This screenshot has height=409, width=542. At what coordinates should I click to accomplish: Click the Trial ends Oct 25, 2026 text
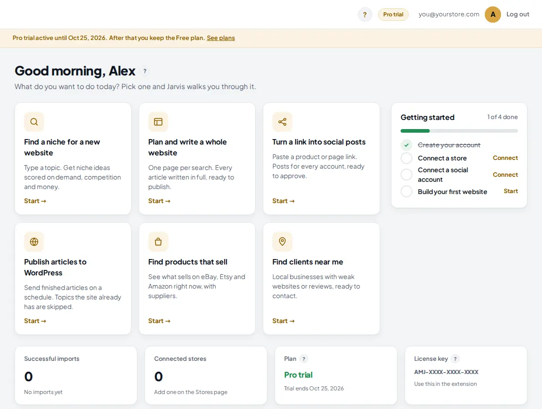(314, 388)
